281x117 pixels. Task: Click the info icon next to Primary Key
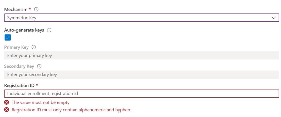(x=34, y=47)
